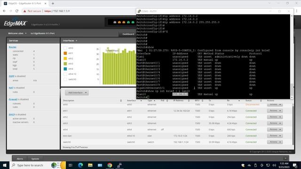This screenshot has width=301, height=169.
Task: Open the Chrome three-dot menu
Action: pos(297,11)
